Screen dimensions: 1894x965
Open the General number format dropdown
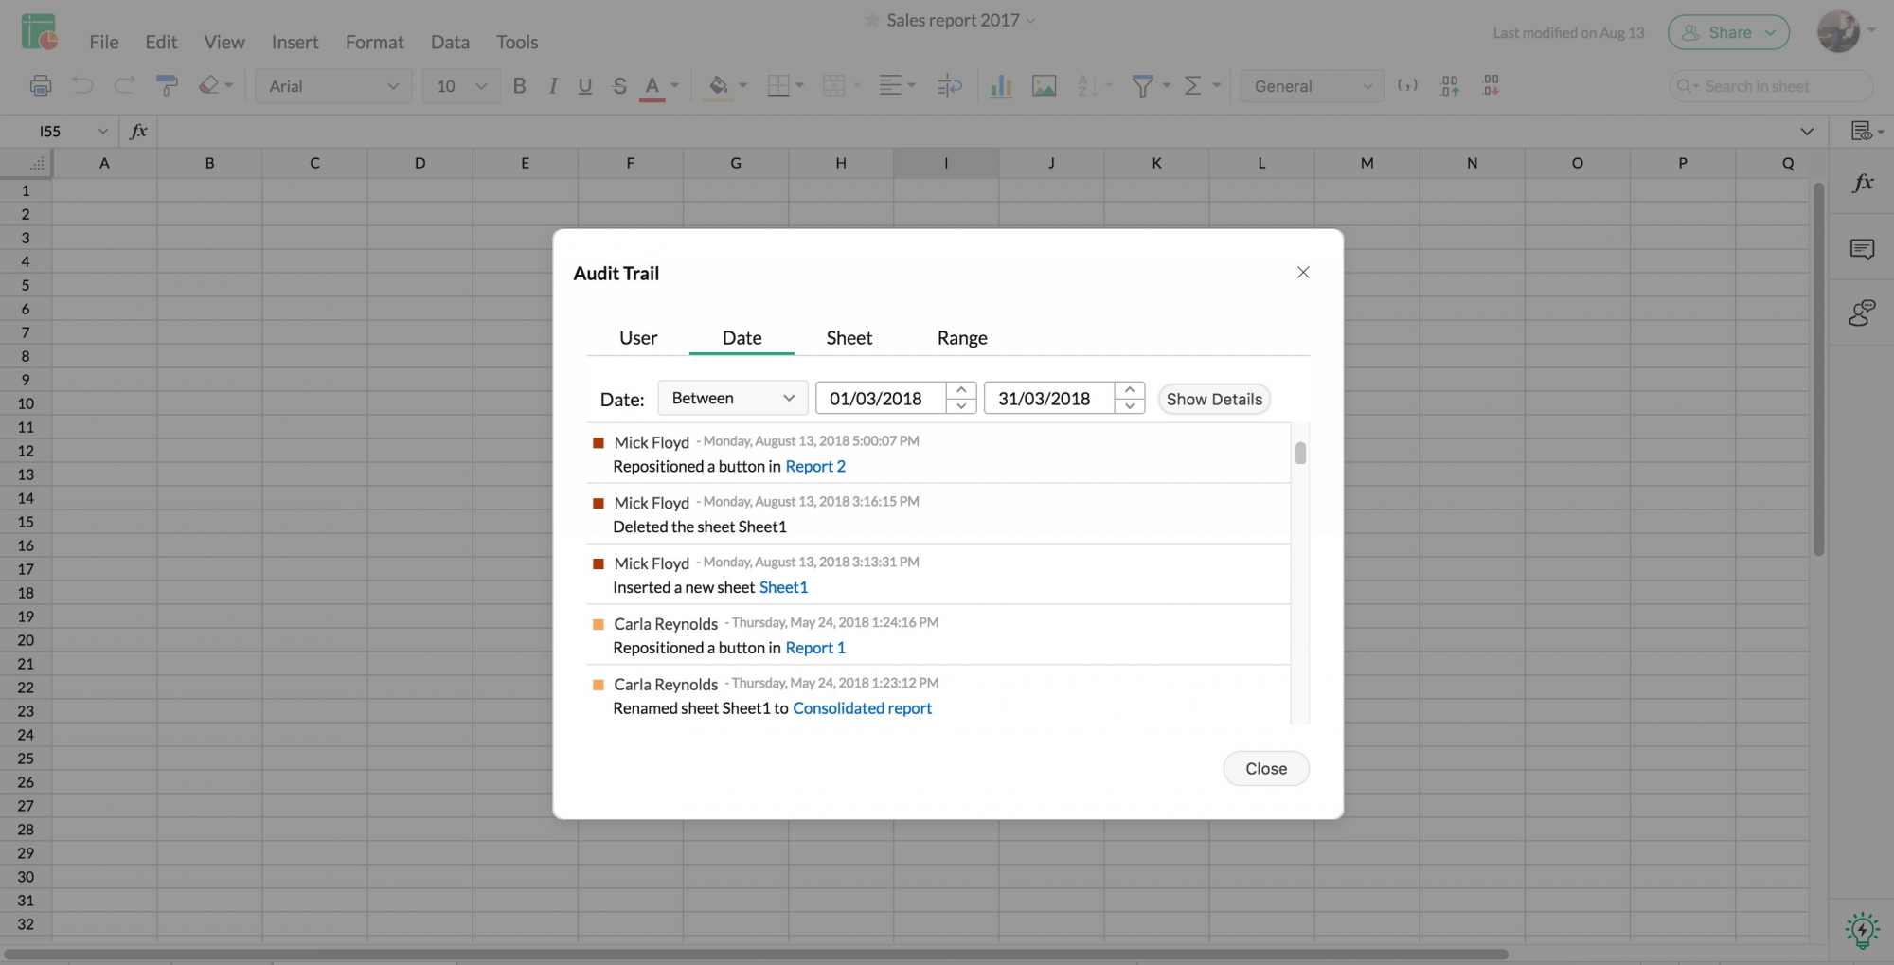(x=1312, y=86)
